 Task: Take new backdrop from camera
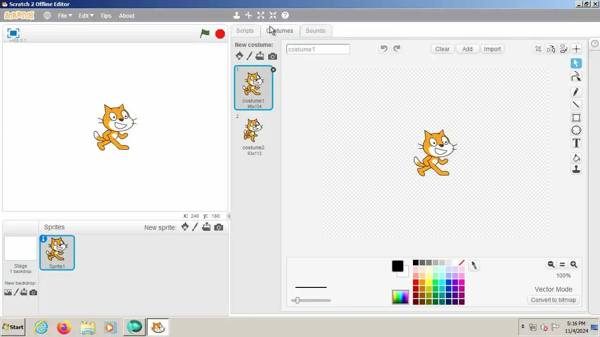(x=33, y=293)
